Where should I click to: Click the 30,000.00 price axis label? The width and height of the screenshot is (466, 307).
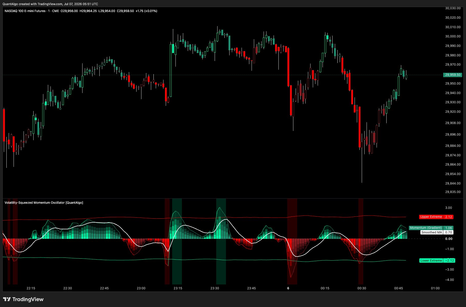(453, 36)
